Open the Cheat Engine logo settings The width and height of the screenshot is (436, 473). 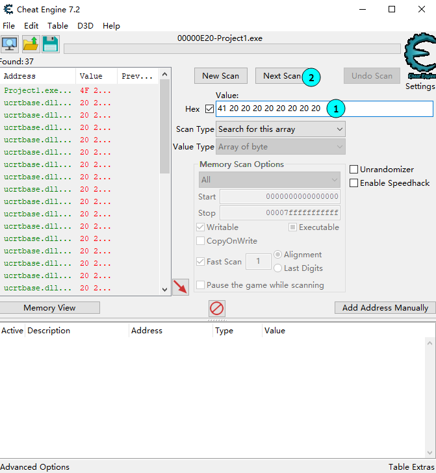420,56
